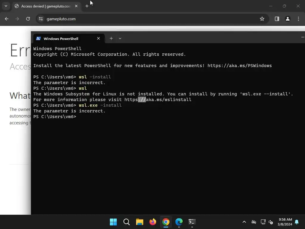
Task: Show hidden system tray icons chevron
Action: (244, 222)
